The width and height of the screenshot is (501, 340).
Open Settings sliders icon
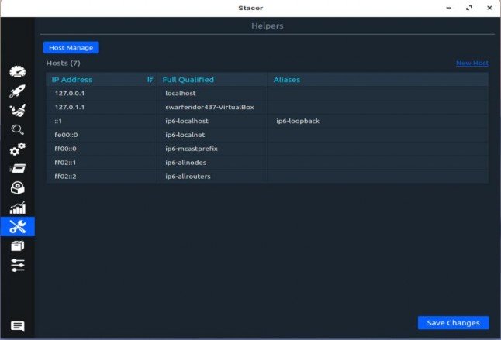[18, 266]
